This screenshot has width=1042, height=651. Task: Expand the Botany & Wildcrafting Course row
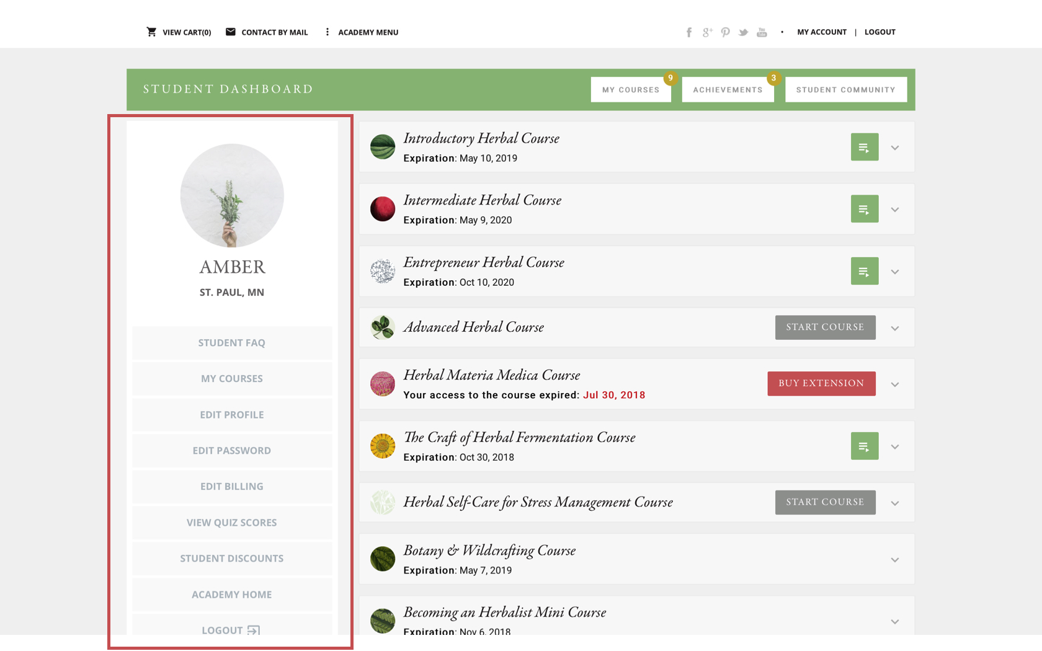(895, 559)
